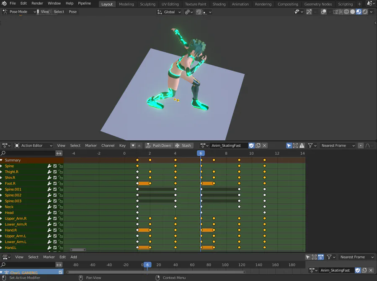The height and width of the screenshot is (281, 377).
Task: Click the Anim_SkatingFast name field in Action Editor
Action: coord(228,145)
